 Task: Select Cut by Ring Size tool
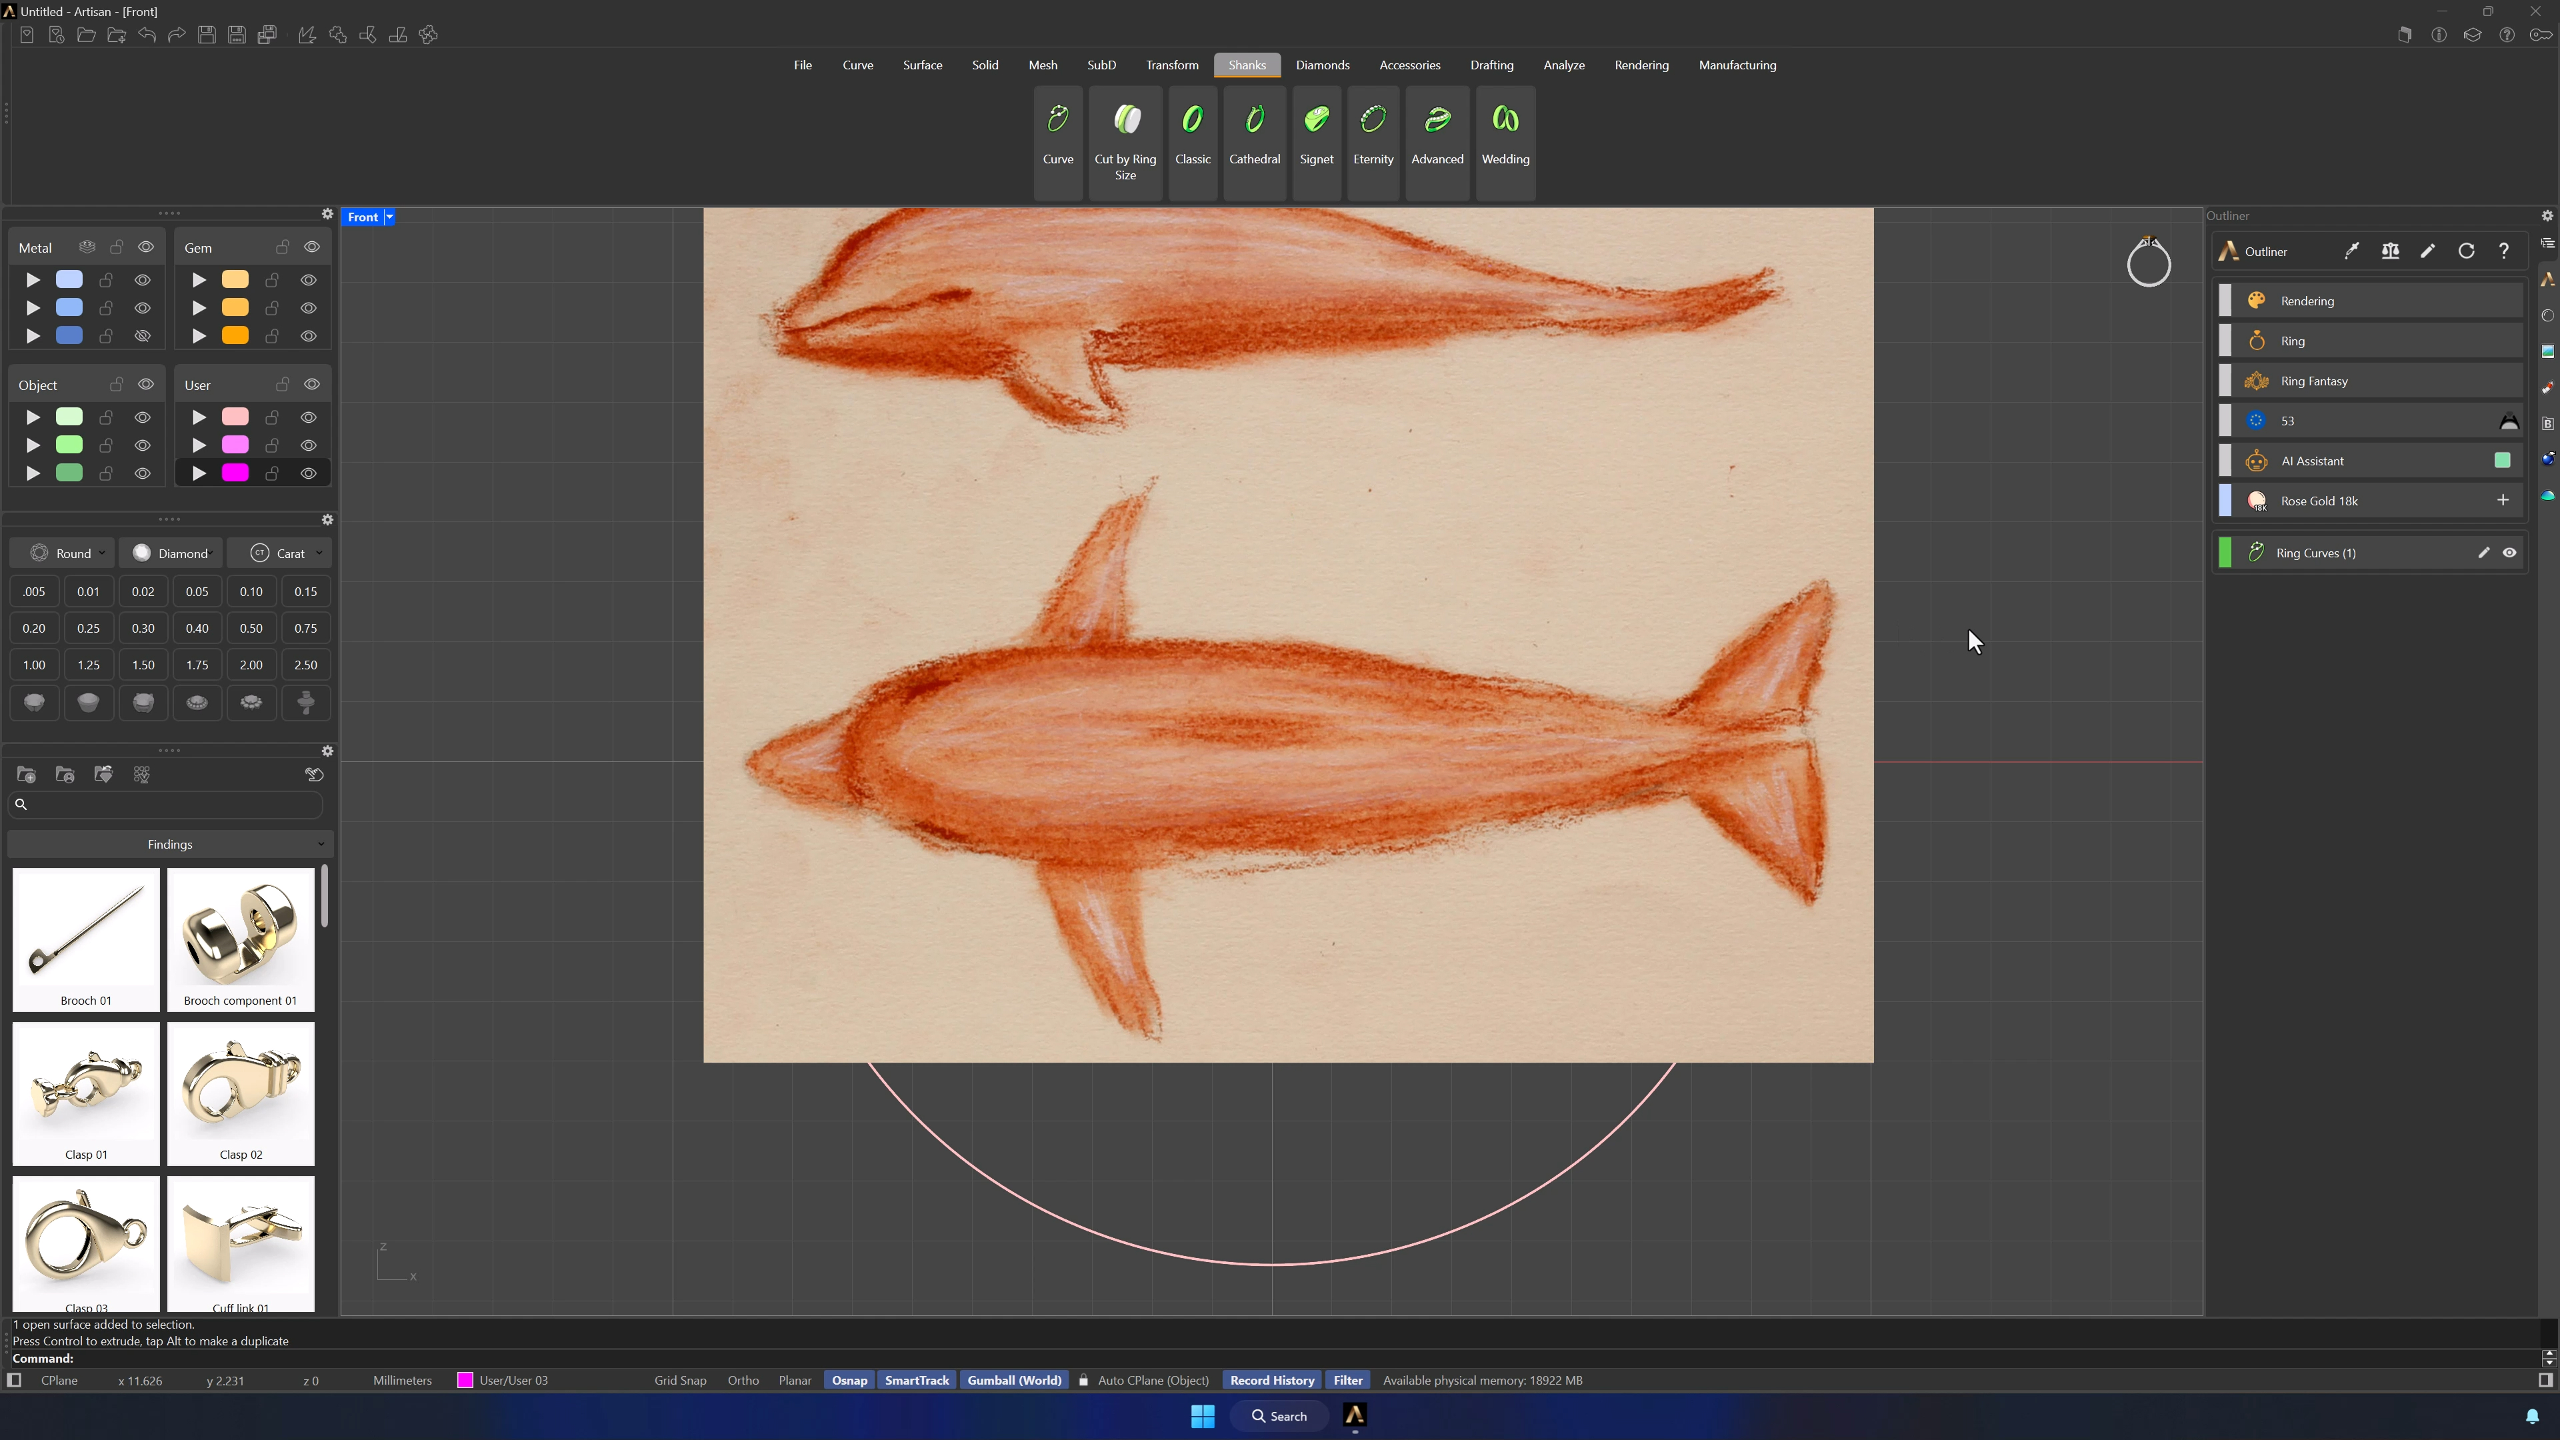pyautogui.click(x=1125, y=141)
